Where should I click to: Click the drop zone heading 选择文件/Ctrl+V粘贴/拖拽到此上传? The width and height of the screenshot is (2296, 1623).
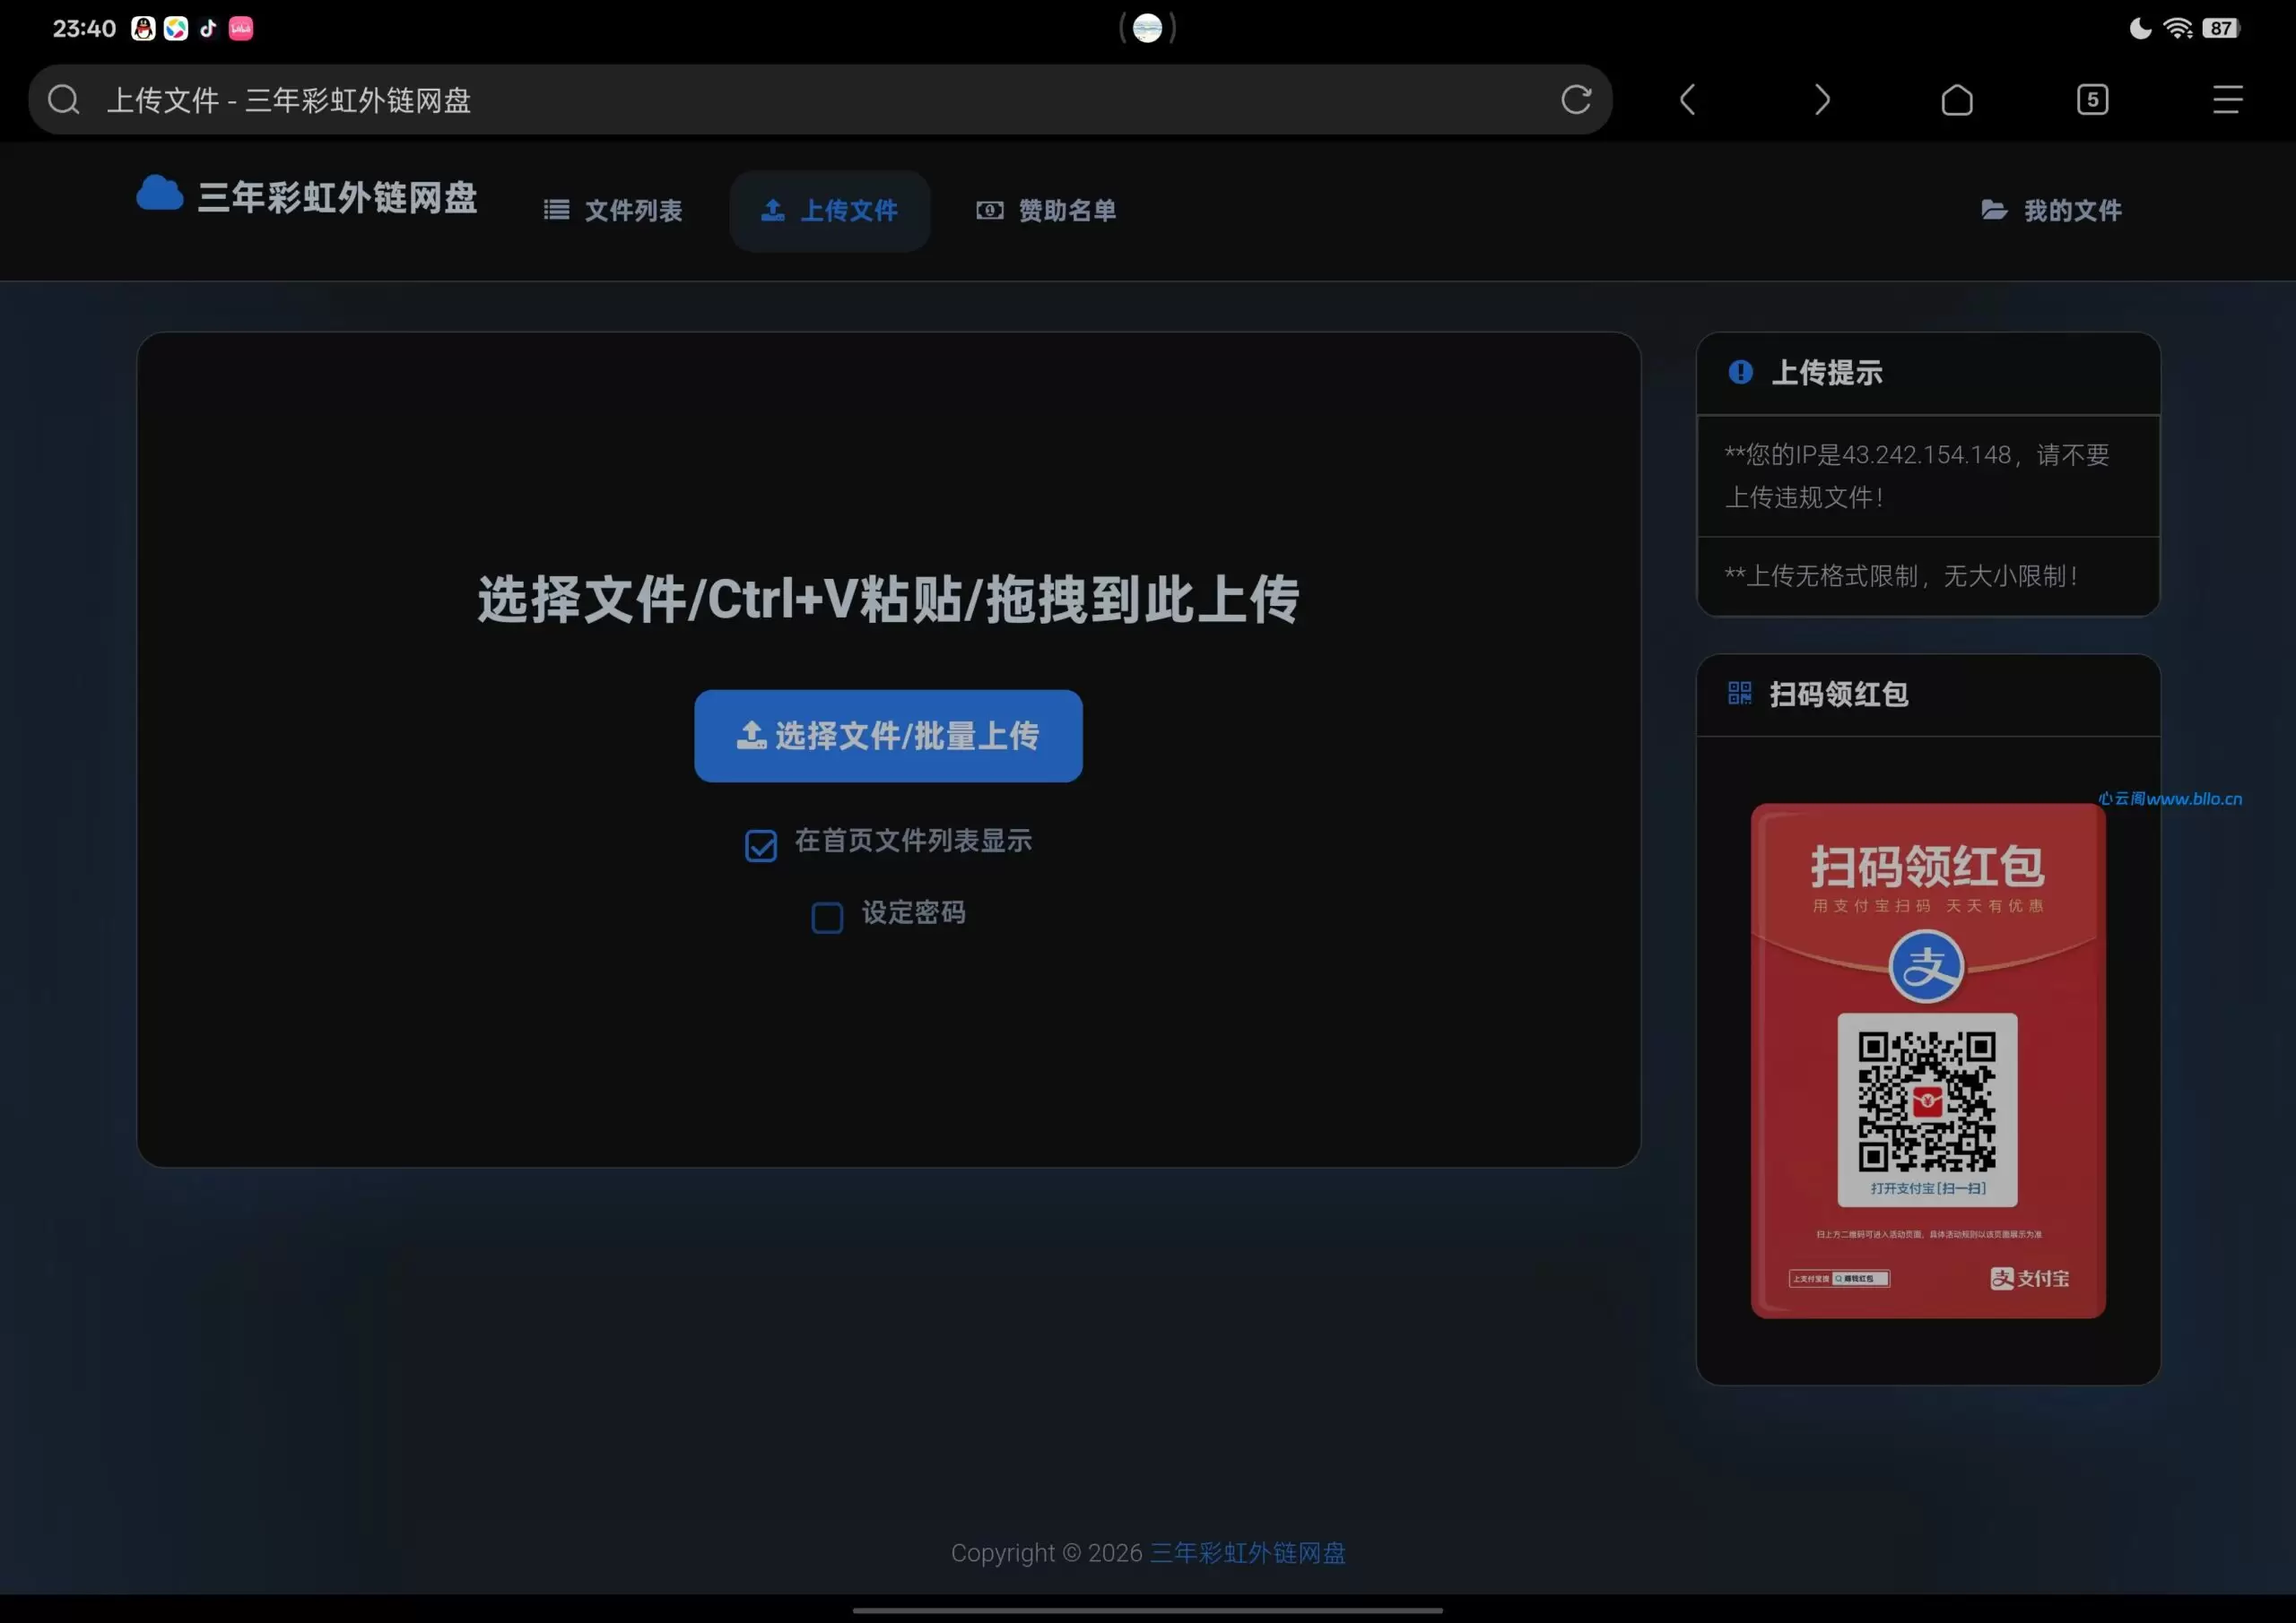(x=888, y=600)
